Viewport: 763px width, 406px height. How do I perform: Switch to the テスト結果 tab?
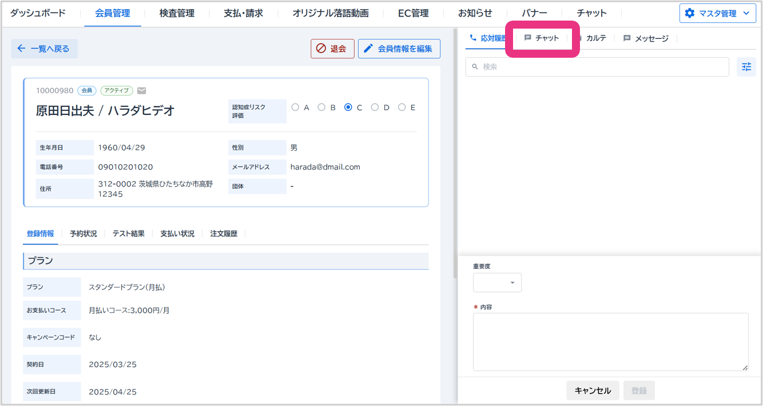click(x=128, y=234)
